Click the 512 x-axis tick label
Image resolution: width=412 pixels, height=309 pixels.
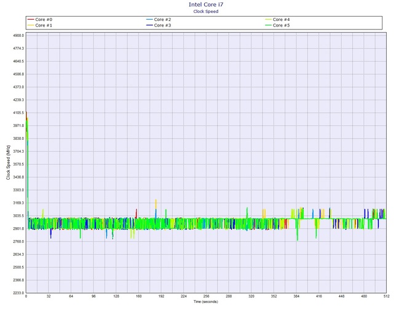(387, 296)
